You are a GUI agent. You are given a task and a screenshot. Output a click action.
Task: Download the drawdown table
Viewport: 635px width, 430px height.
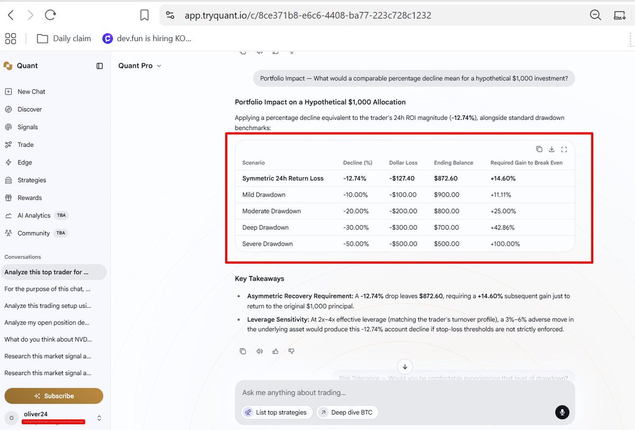(x=551, y=149)
